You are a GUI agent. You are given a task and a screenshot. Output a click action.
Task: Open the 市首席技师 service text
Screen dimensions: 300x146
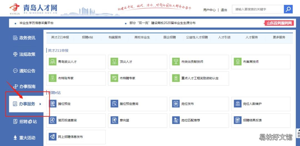251,62
